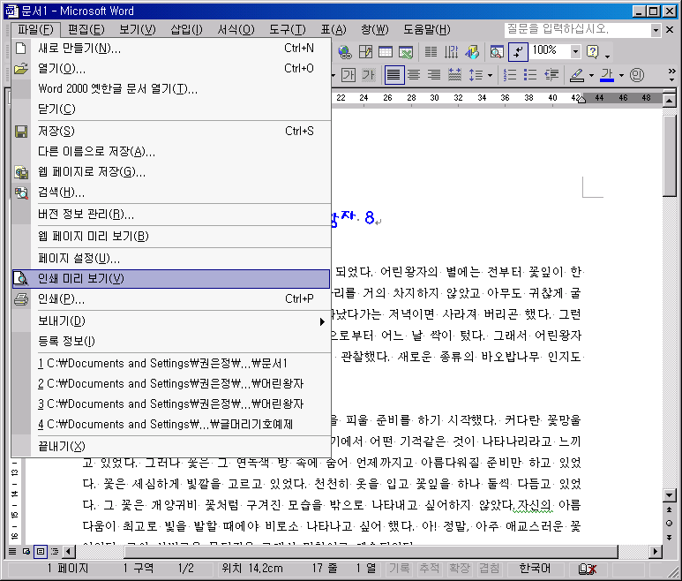This screenshot has width=682, height=581.
Task: Click the font color blue swatch button
Action: [x=607, y=75]
